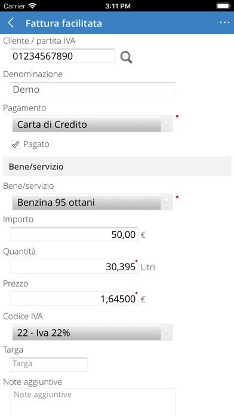The image size is (234, 416).
Task: Toggle the Pagato checkbox
Action: (x=16, y=145)
